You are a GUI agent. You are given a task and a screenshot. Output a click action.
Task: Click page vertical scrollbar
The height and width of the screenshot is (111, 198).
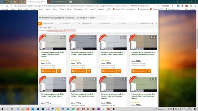coord(197,38)
